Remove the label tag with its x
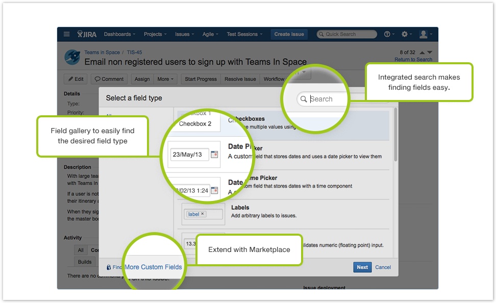496x303 pixels. pos(203,214)
